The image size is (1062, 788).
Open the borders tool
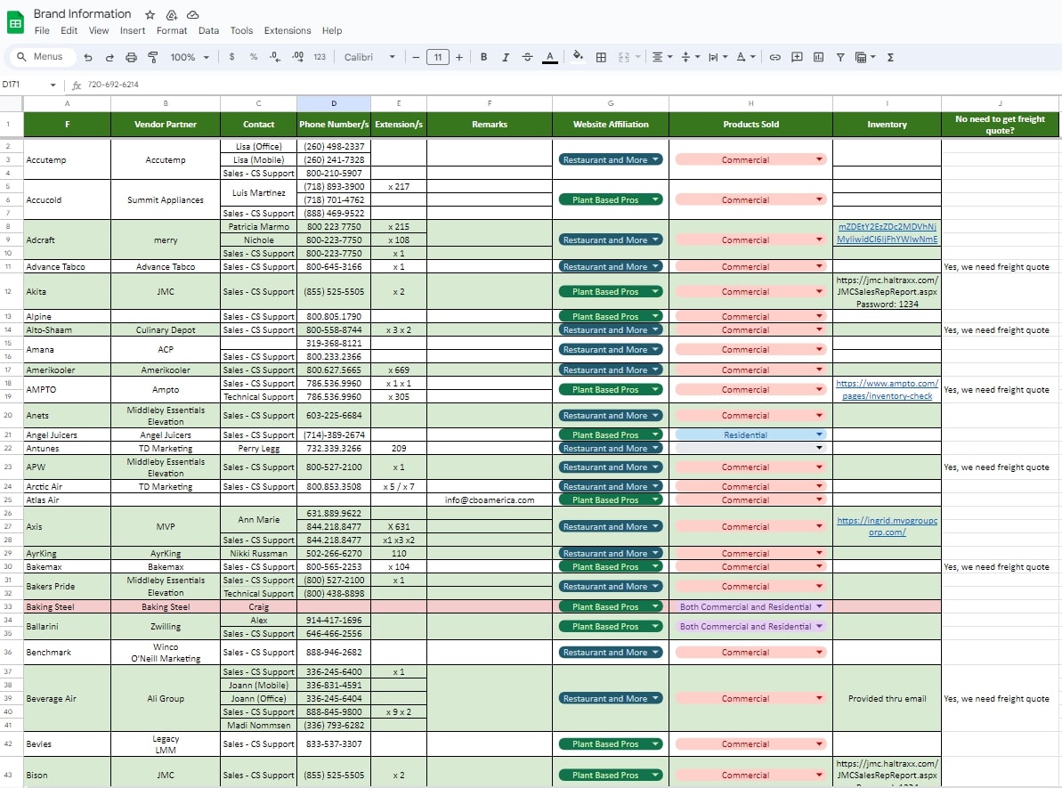(601, 58)
